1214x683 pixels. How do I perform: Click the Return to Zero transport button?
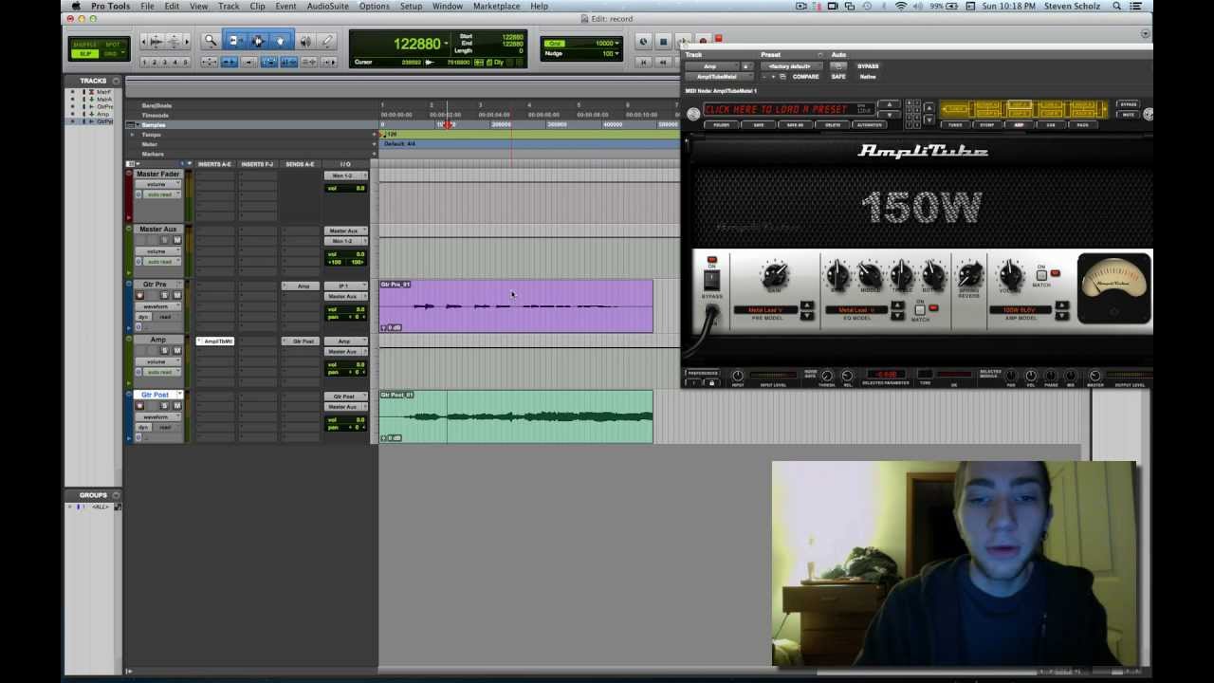pyautogui.click(x=643, y=62)
